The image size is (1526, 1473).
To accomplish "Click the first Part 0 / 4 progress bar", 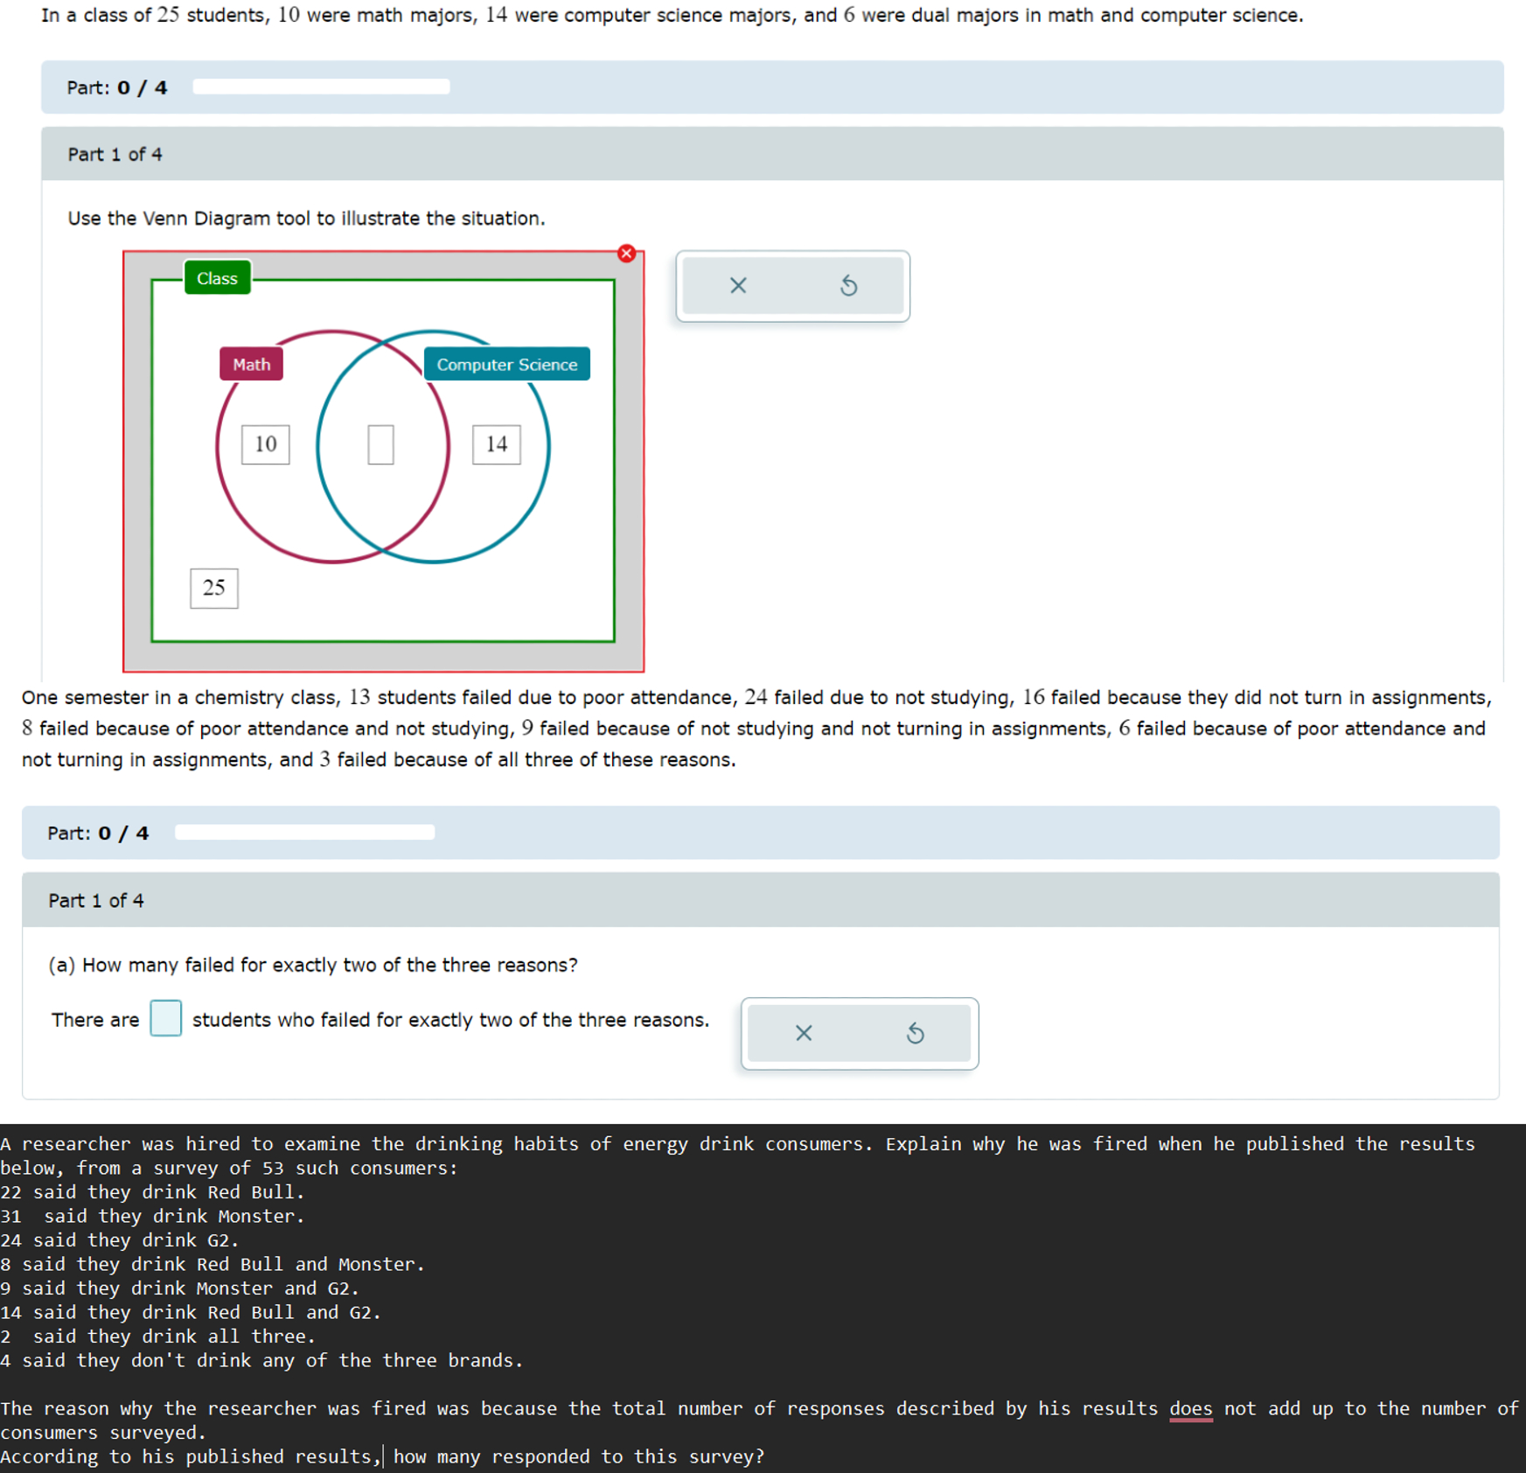I will pyautogui.click(x=321, y=87).
